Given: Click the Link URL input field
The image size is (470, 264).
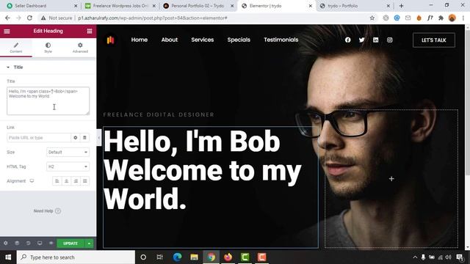Looking at the screenshot, I should 39,138.
